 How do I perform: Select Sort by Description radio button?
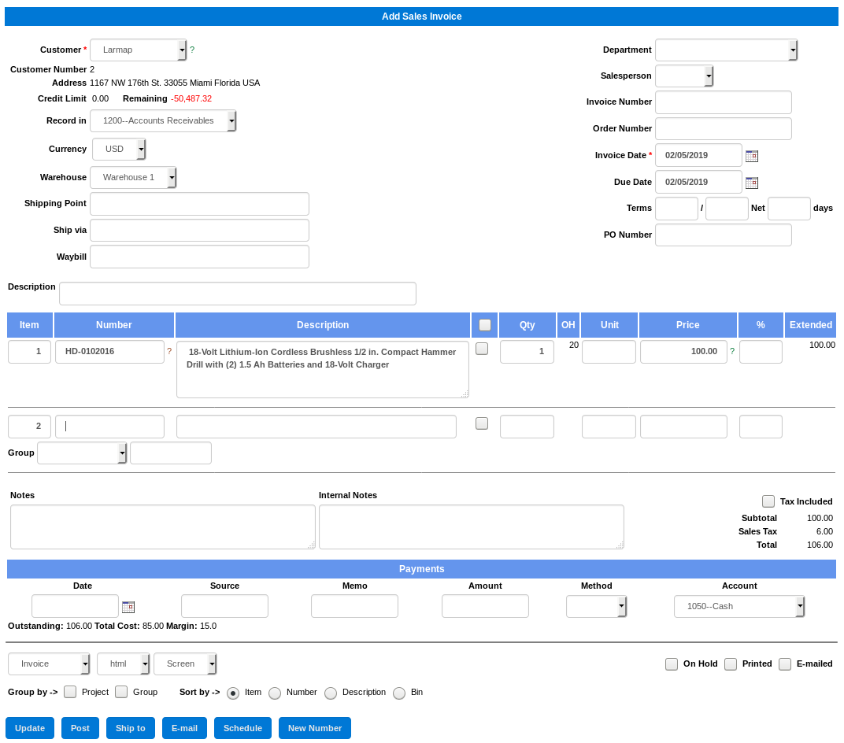point(331,693)
